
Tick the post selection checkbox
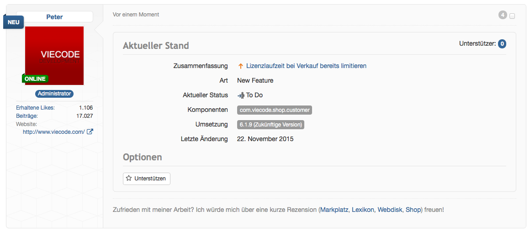[512, 16]
